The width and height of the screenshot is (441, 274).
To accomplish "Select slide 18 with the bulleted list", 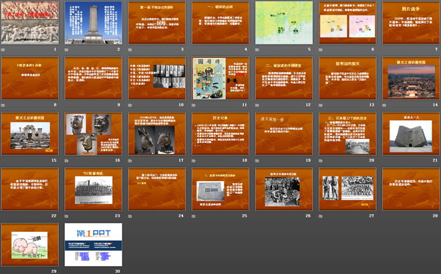I will click(x=220, y=134).
